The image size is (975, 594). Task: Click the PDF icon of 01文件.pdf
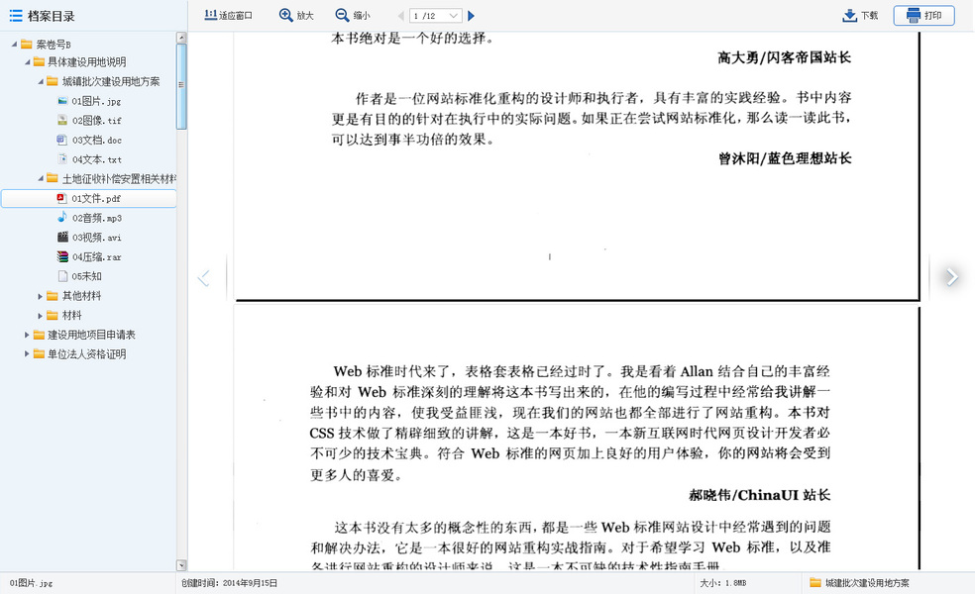coord(62,198)
